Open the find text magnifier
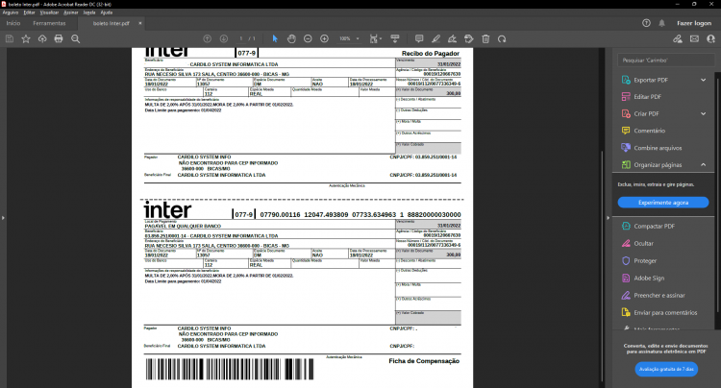The width and height of the screenshot is (721, 388). pyautogui.click(x=75, y=39)
